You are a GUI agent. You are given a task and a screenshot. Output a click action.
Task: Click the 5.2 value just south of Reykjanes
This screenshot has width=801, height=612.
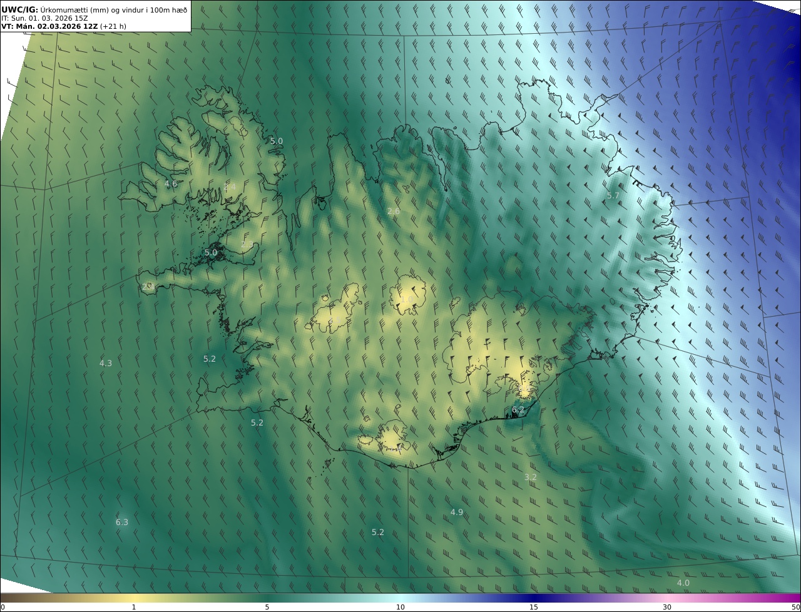(257, 423)
